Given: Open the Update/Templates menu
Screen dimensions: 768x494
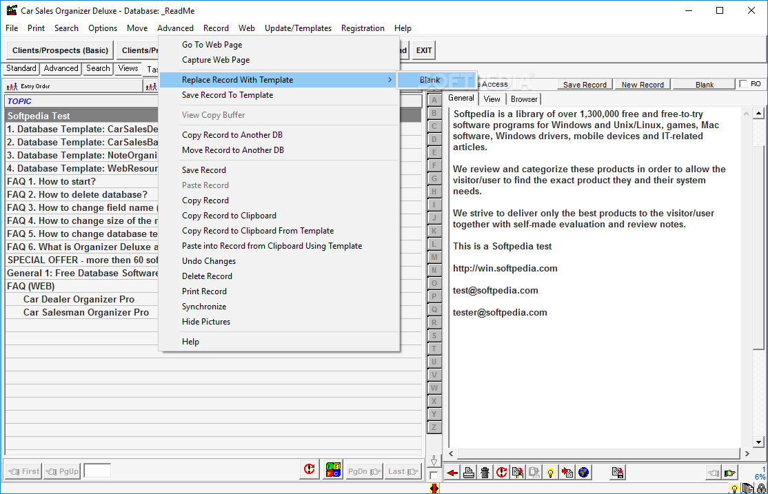Looking at the screenshot, I should 298,28.
